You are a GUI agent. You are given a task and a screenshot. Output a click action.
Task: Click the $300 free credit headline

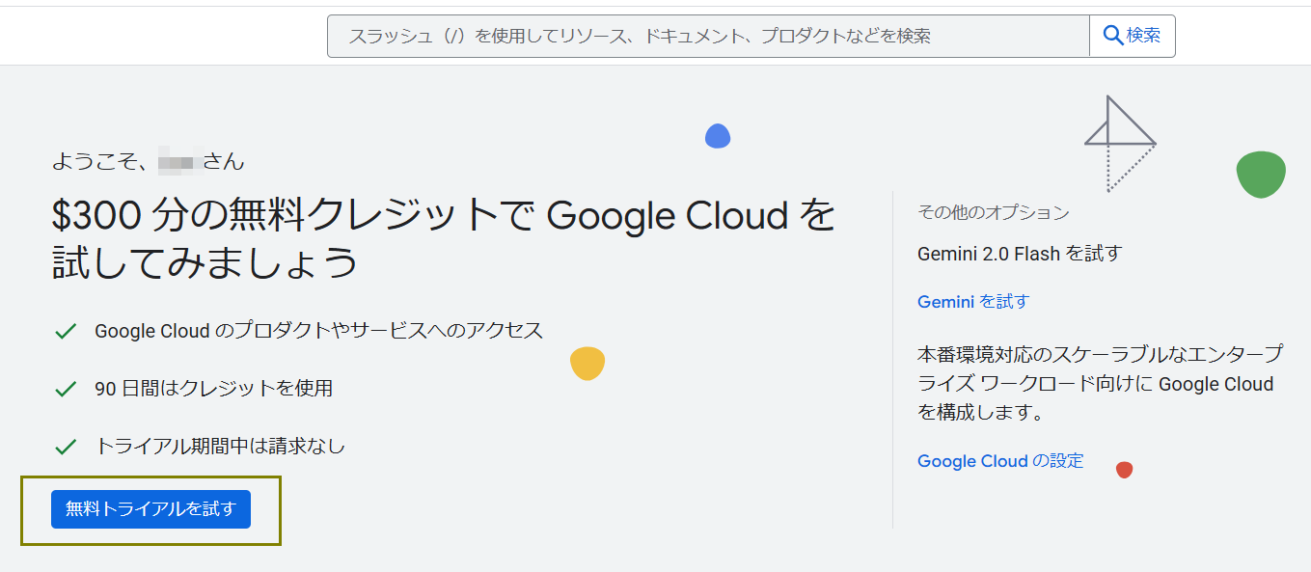coord(443,238)
